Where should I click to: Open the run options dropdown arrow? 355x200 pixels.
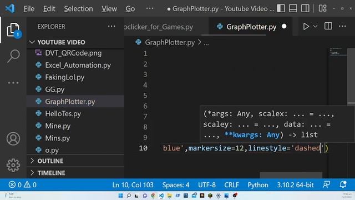click(315, 27)
